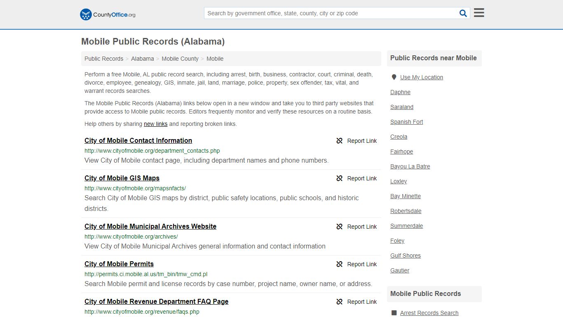The height and width of the screenshot is (317, 563).
Task: Open the permits.ci.mobile.al.us URL
Action: click(x=146, y=274)
